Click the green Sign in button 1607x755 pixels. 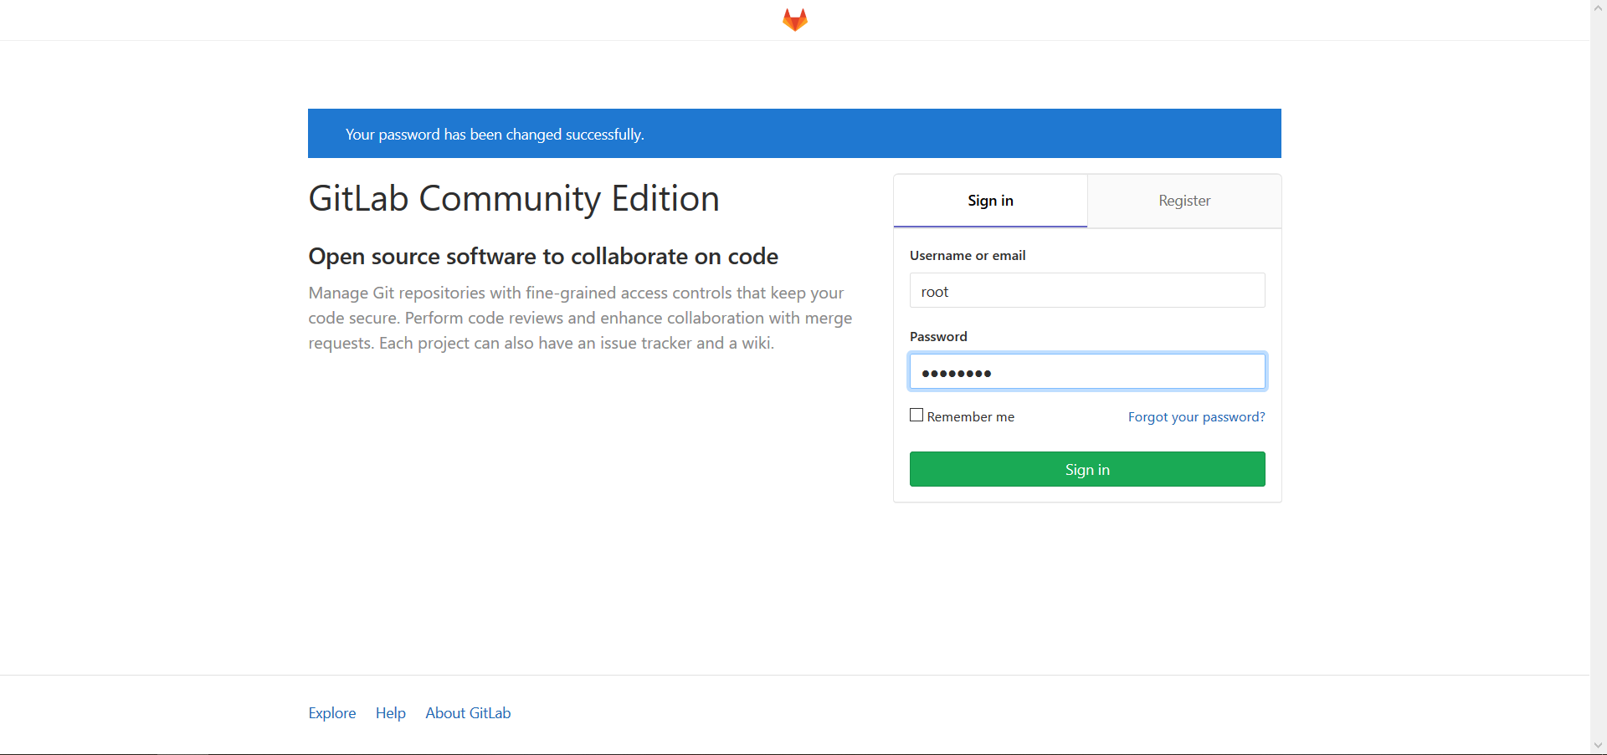[x=1087, y=469]
